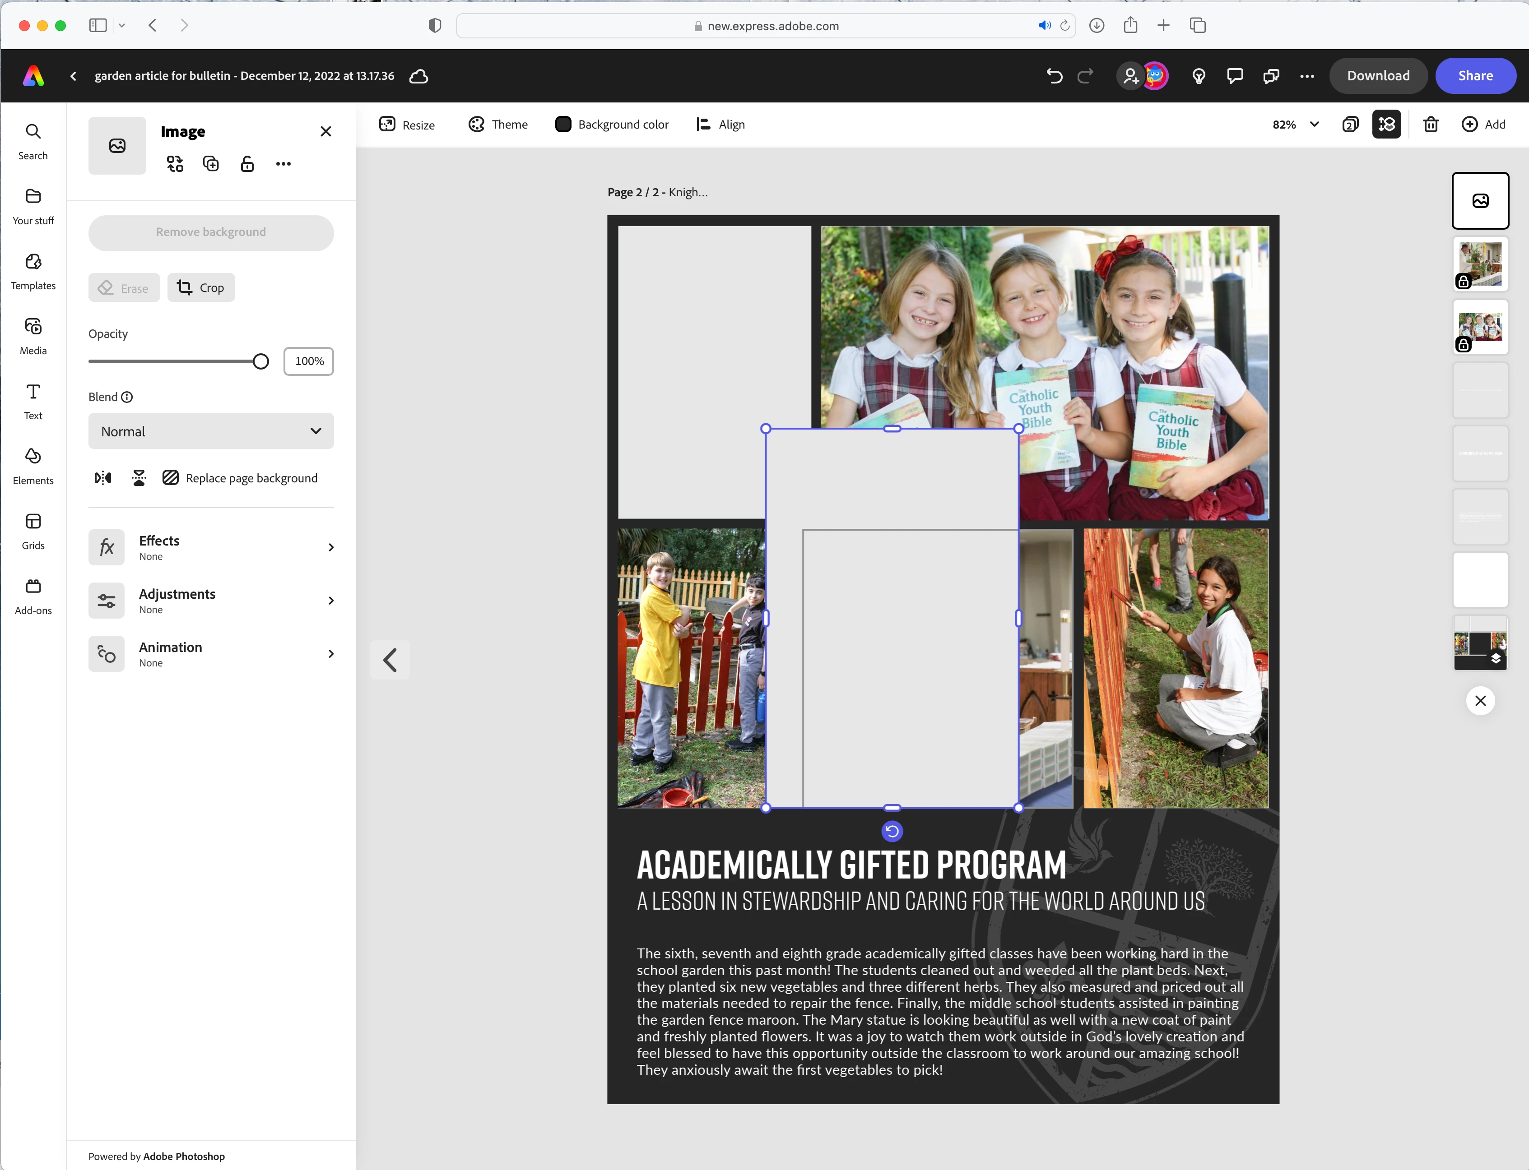Viewport: 1529px width, 1170px height.
Task: Delete the page with the trash icon
Action: 1430,124
